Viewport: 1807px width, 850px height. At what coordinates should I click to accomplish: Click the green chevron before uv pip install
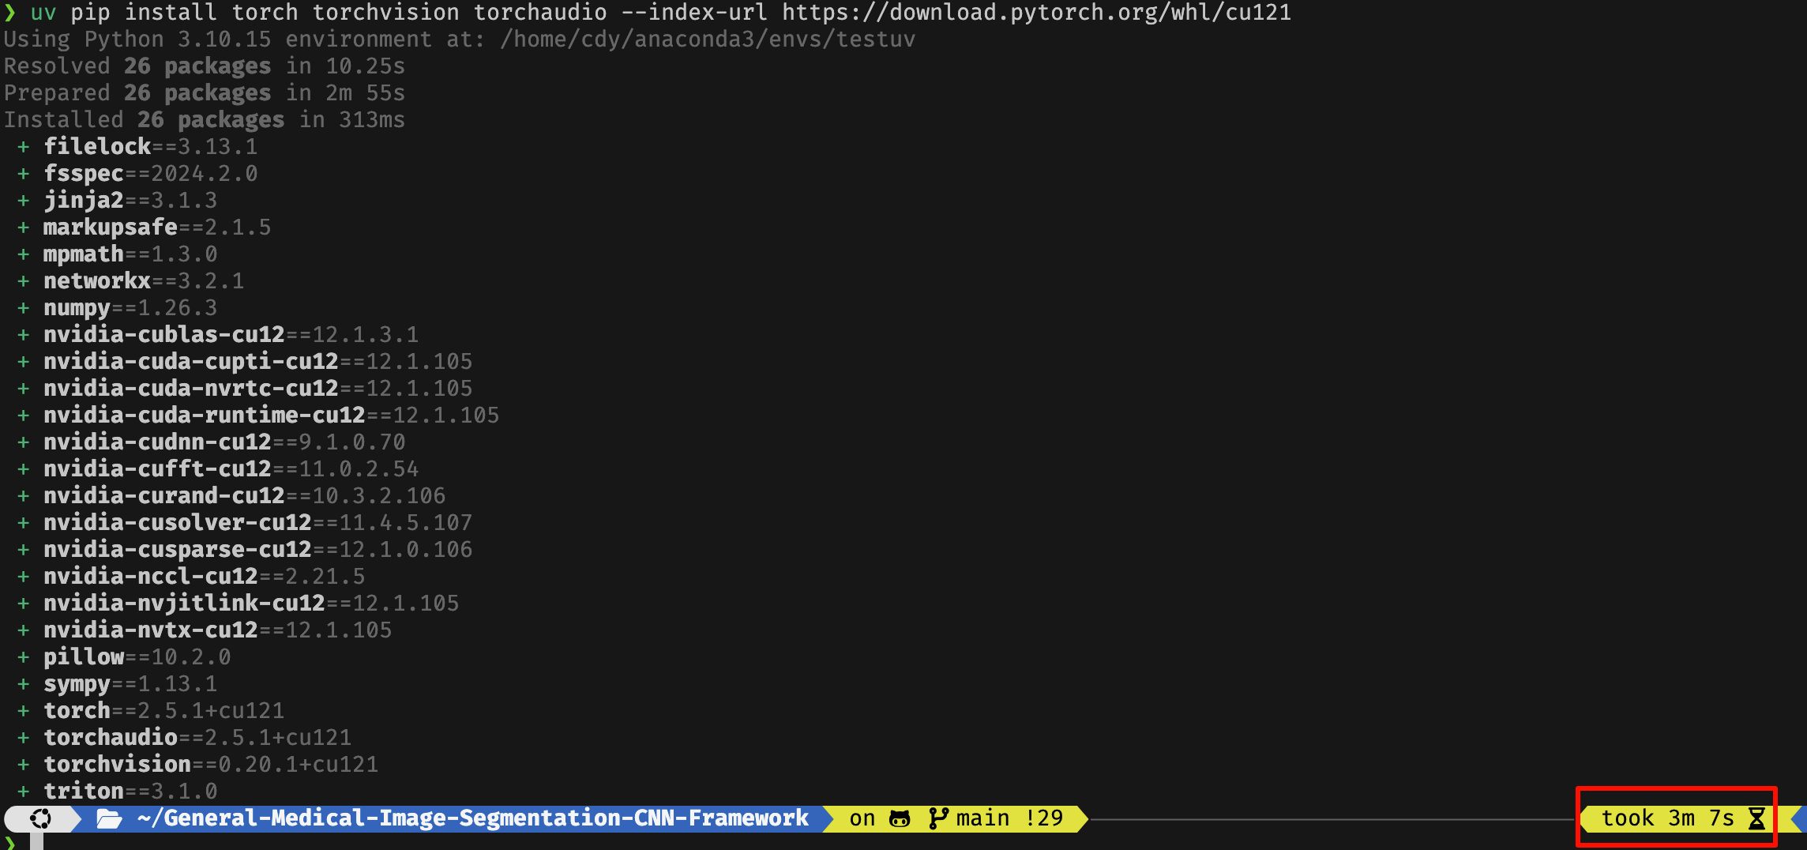pos(10,13)
